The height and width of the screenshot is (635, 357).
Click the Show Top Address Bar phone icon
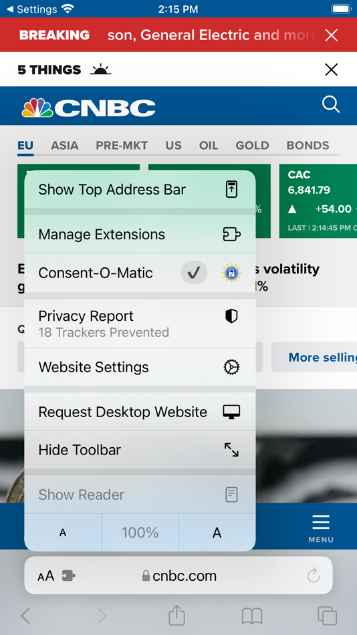pos(231,190)
